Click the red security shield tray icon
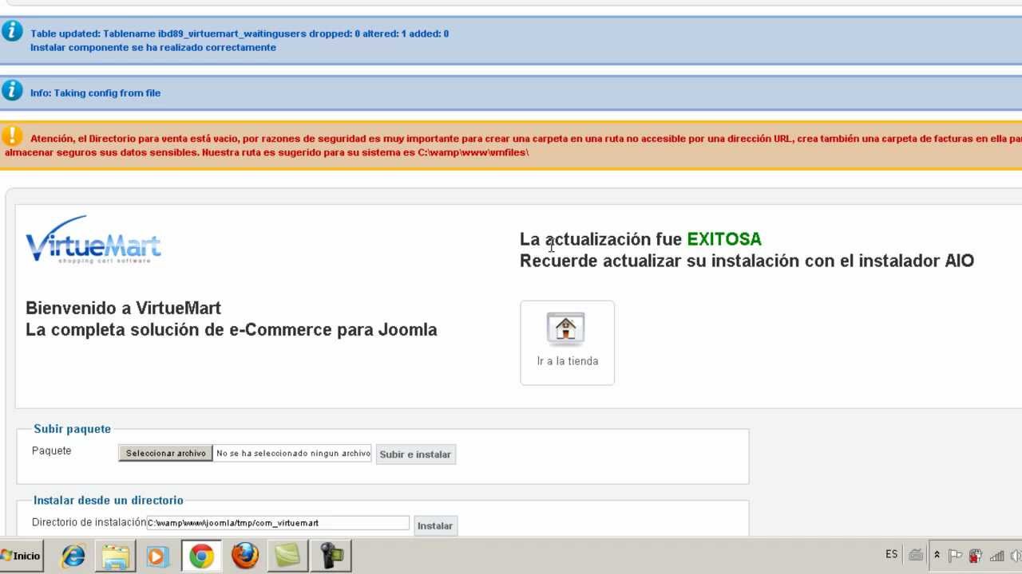Screen dimensions: 1022x574 [x=976, y=556]
